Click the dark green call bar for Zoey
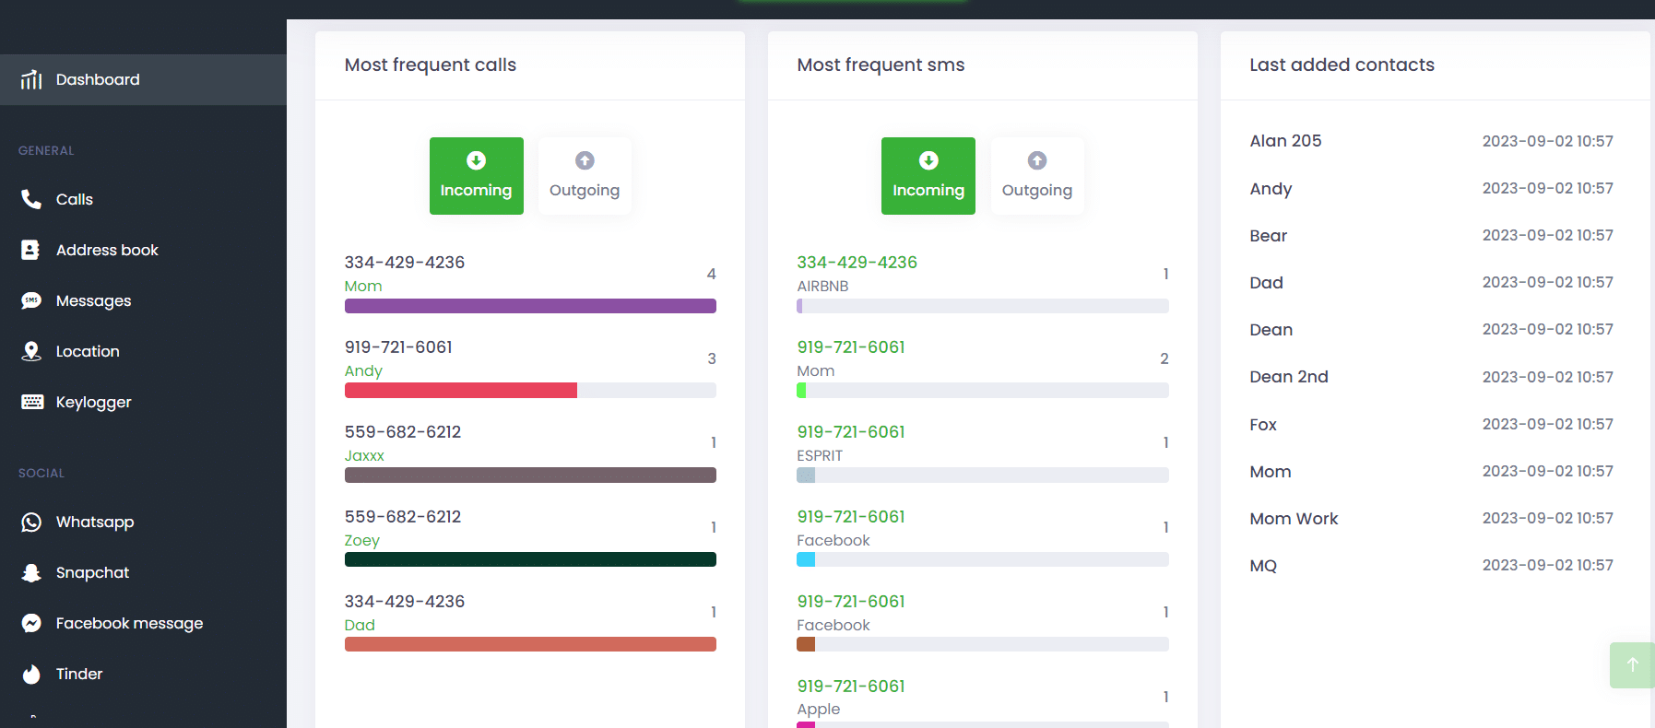This screenshot has height=728, width=1655. pyautogui.click(x=530, y=559)
